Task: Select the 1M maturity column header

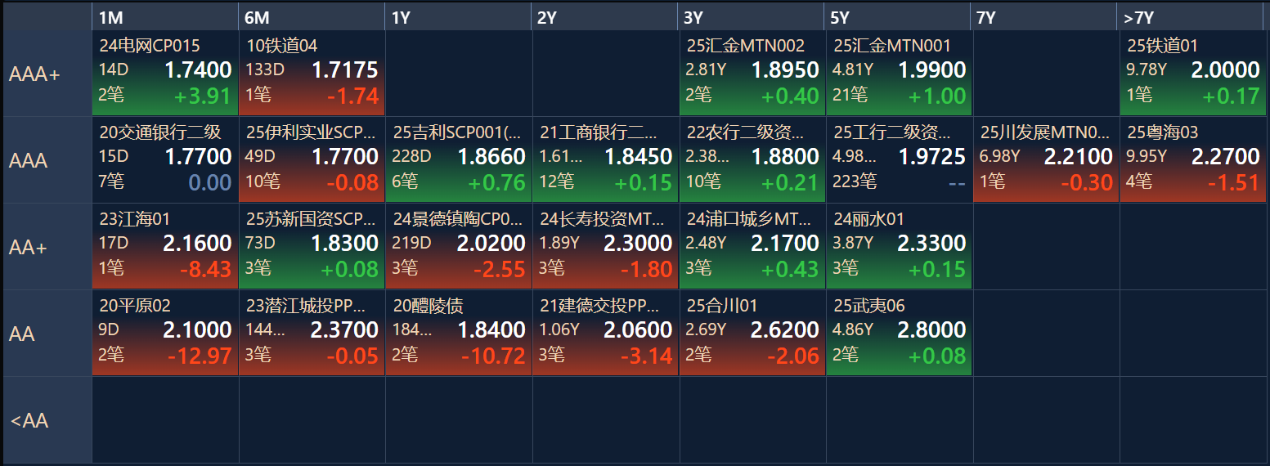Action: (165, 17)
